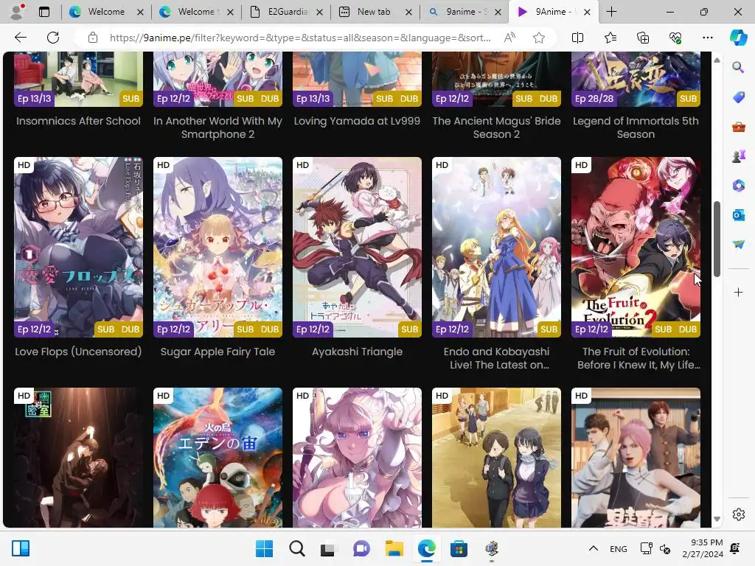Image resolution: width=755 pixels, height=566 pixels.
Task: Open File Explorer from taskbar
Action: [x=394, y=548]
